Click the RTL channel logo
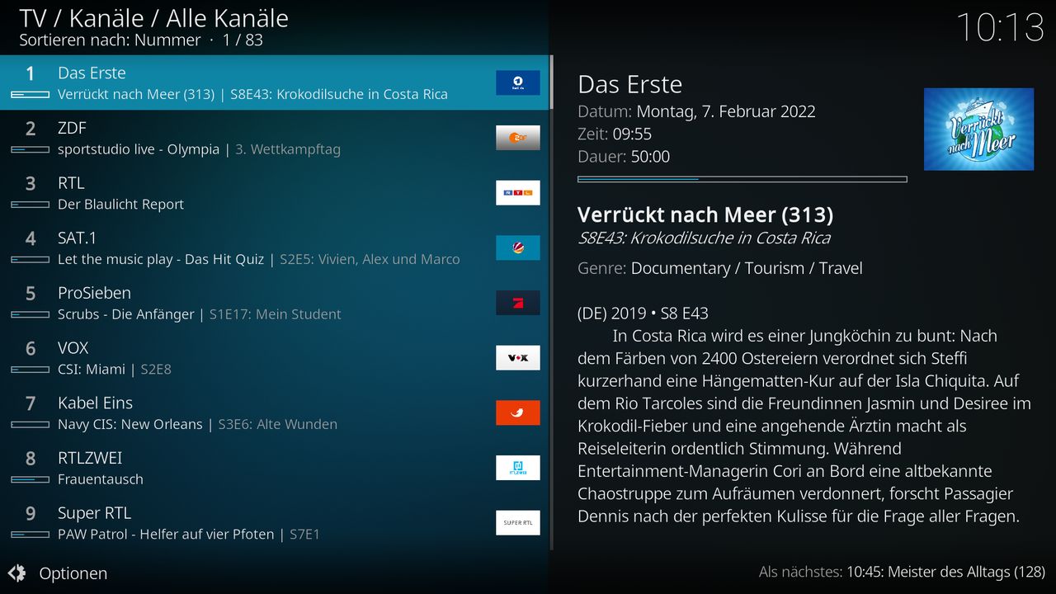This screenshot has width=1056, height=594. 518,193
